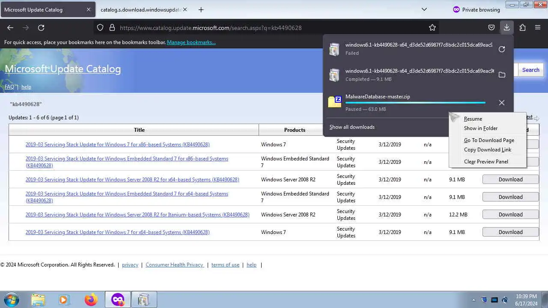The height and width of the screenshot is (308, 548).
Task: Reload the current page
Action: coord(41,27)
